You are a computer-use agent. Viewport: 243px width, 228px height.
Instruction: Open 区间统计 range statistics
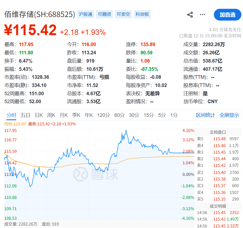pos(205,115)
